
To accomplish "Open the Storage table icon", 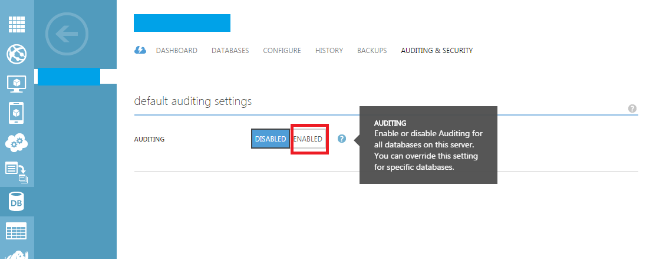I will [x=17, y=231].
